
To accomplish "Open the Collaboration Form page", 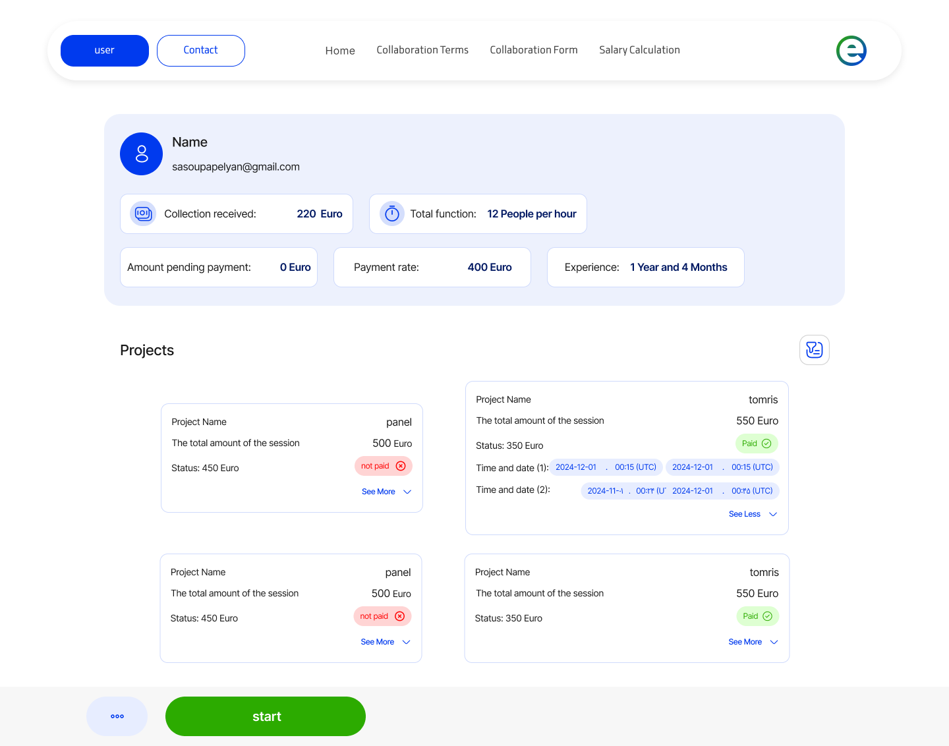I will pyautogui.click(x=534, y=50).
